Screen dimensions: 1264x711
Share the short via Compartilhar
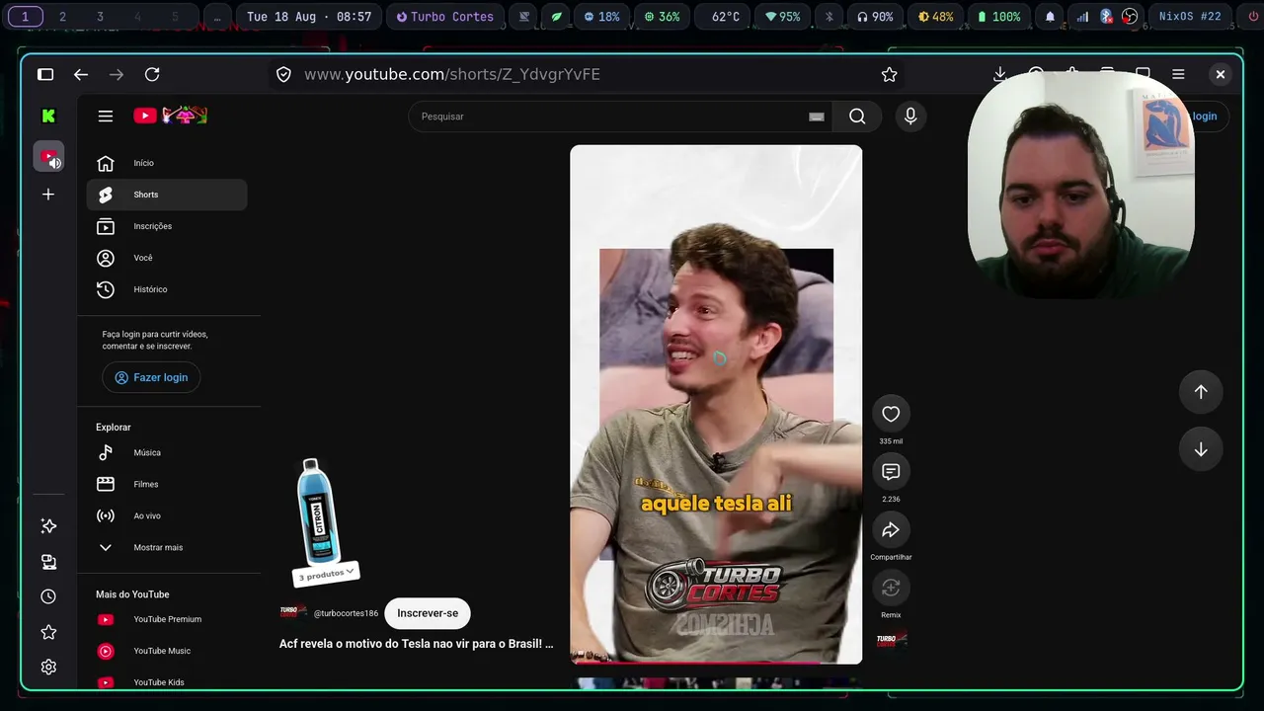click(x=891, y=530)
